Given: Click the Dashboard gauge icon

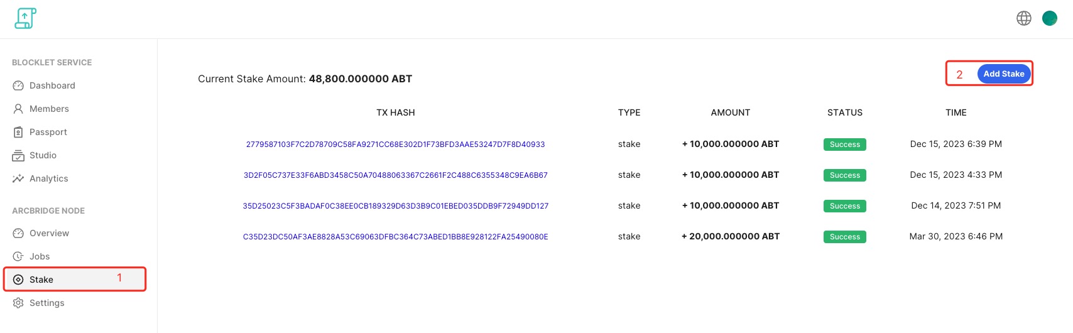Looking at the screenshot, I should (18, 85).
